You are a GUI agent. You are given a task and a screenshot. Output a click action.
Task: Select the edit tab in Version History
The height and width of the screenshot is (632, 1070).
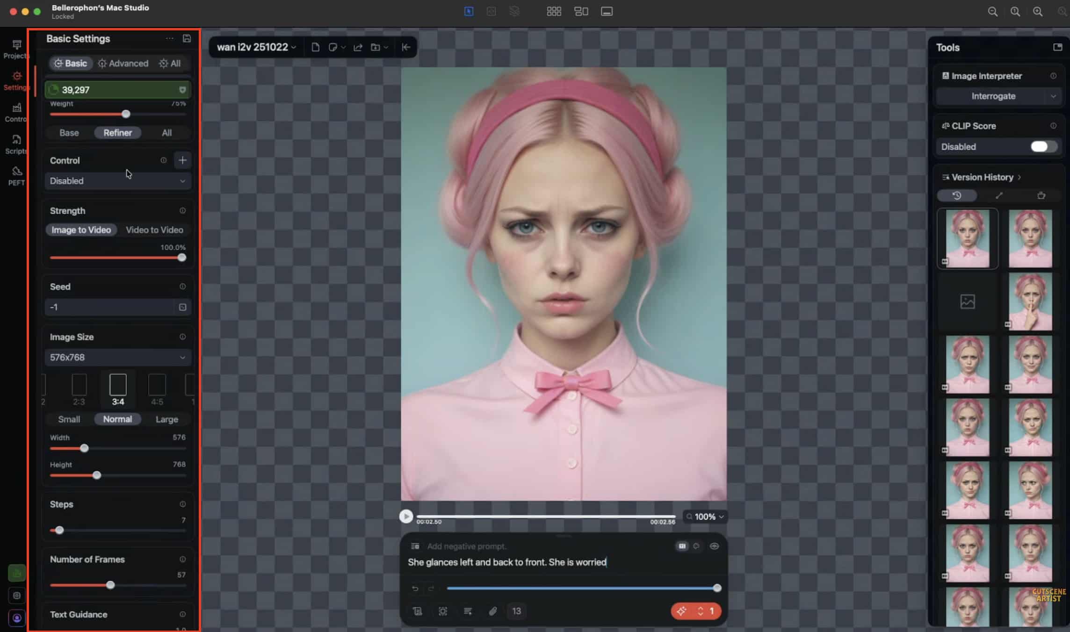(x=999, y=195)
